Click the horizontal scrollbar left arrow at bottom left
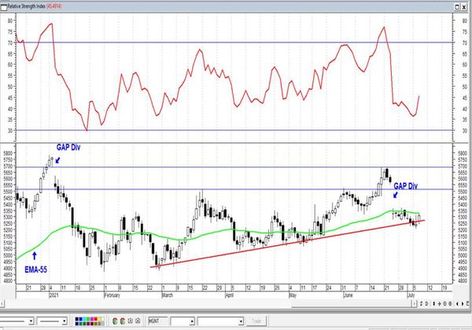 [x=2, y=304]
